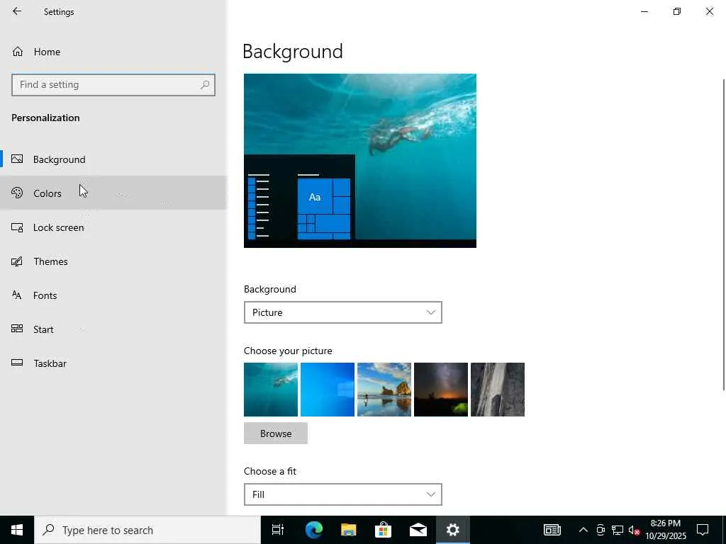The image size is (726, 544).
Task: Show hidden system tray icons
Action: (583, 530)
